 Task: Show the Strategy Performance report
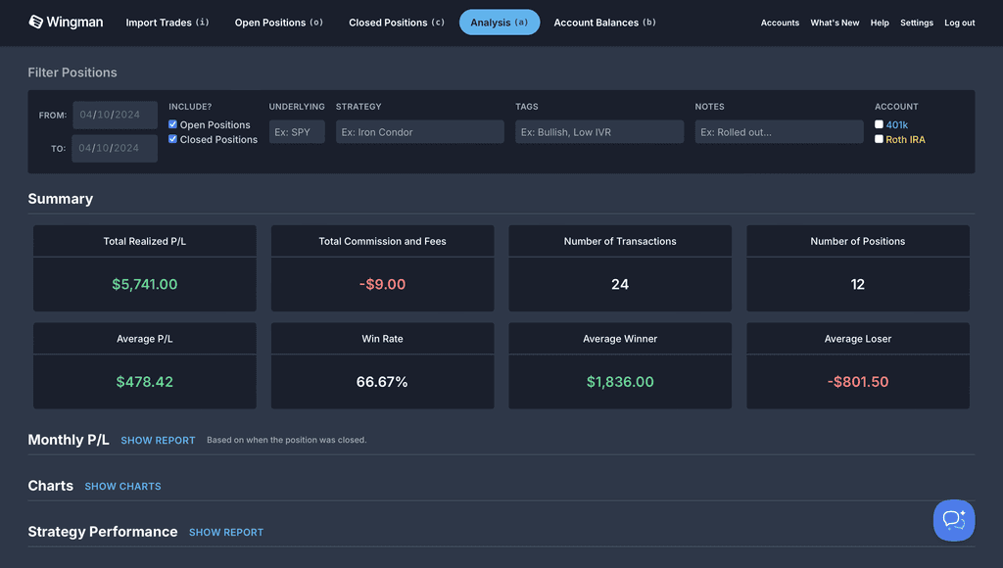[226, 532]
